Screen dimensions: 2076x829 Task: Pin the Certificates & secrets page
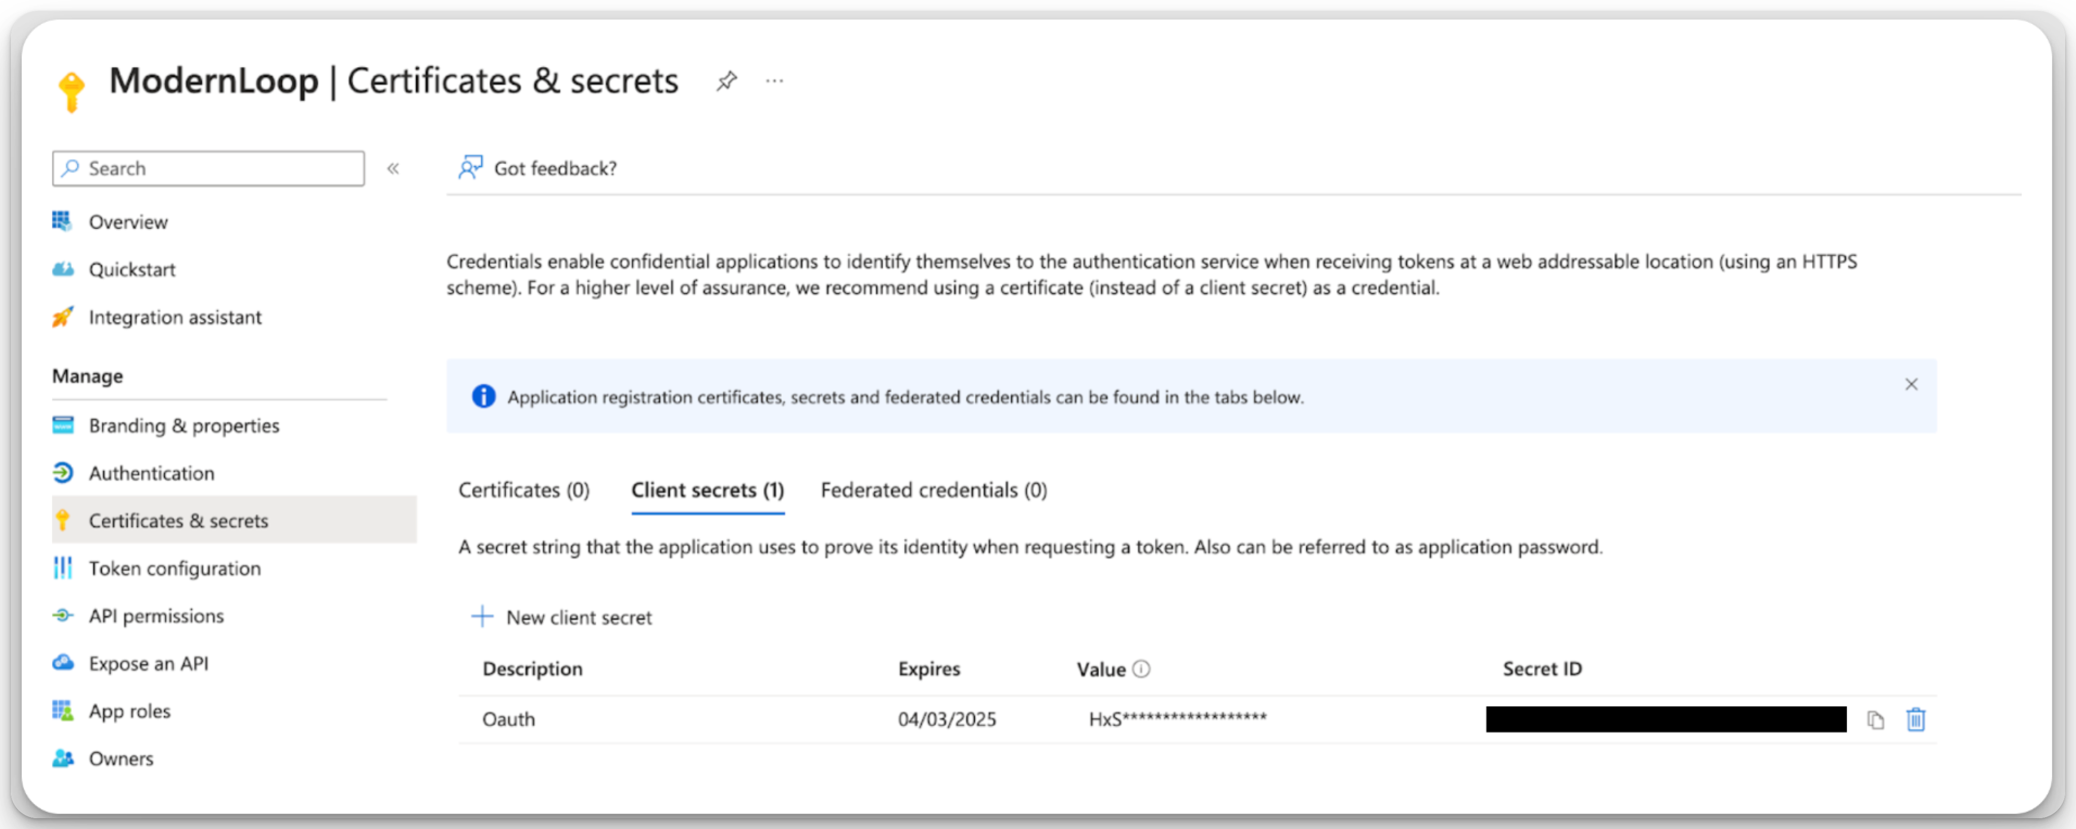[726, 80]
